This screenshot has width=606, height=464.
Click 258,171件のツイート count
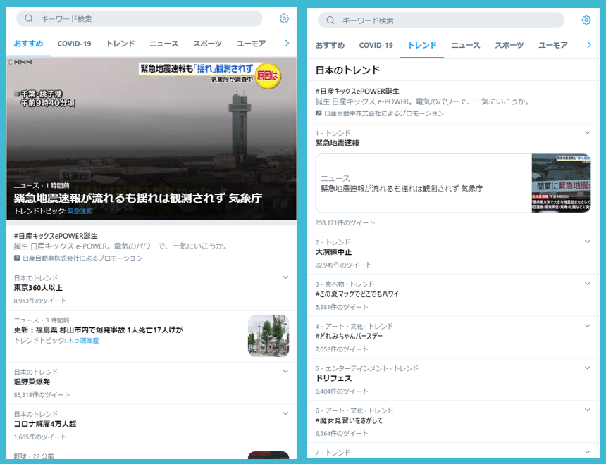345,222
